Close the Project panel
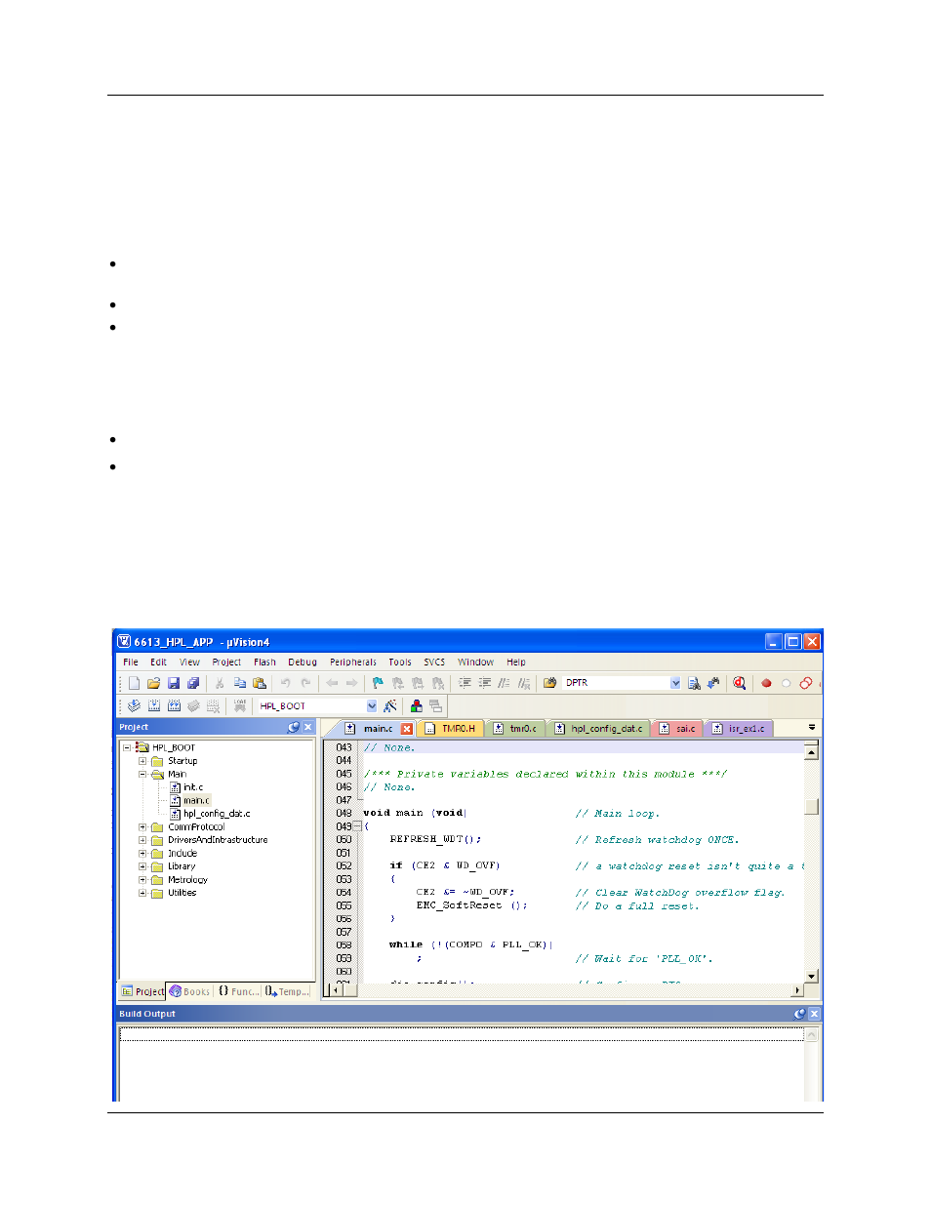Screen dimensions: 931x1205 308,727
